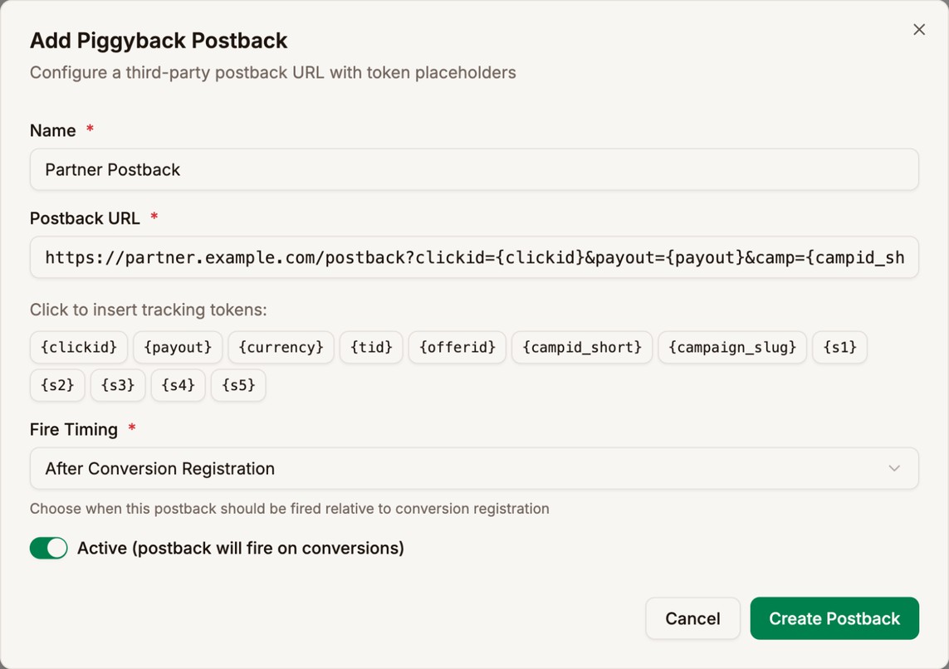
Task: Click the 'Click to insert tracking tokens:' text
Action: [x=149, y=310]
